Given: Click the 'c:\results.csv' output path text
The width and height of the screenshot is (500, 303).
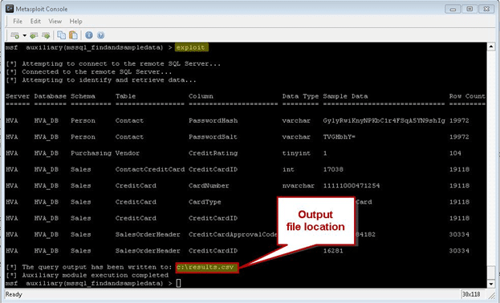Looking at the screenshot, I should (206, 267).
